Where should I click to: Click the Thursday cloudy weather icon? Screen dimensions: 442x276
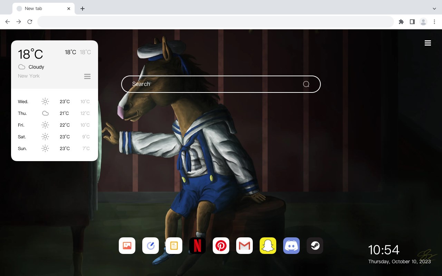tap(45, 113)
